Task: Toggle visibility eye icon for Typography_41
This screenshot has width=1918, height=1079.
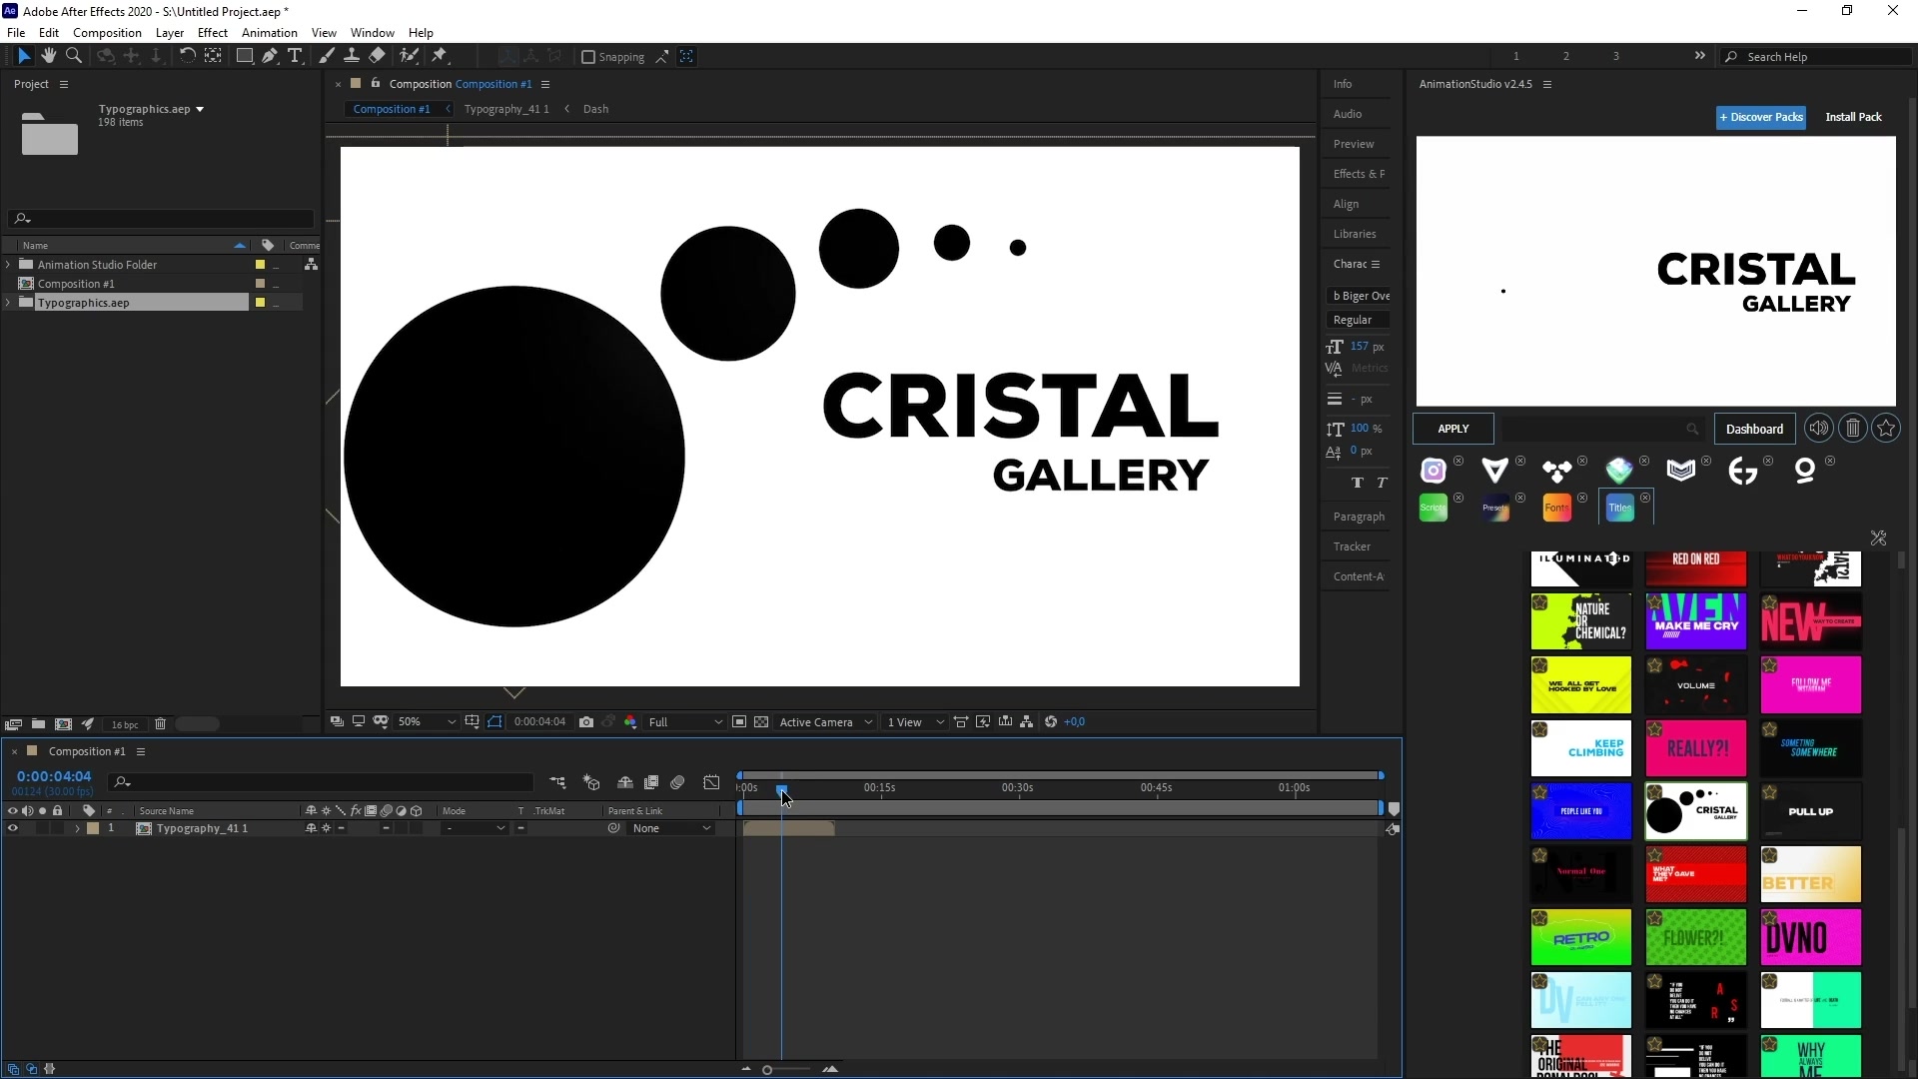Action: pos(11,827)
